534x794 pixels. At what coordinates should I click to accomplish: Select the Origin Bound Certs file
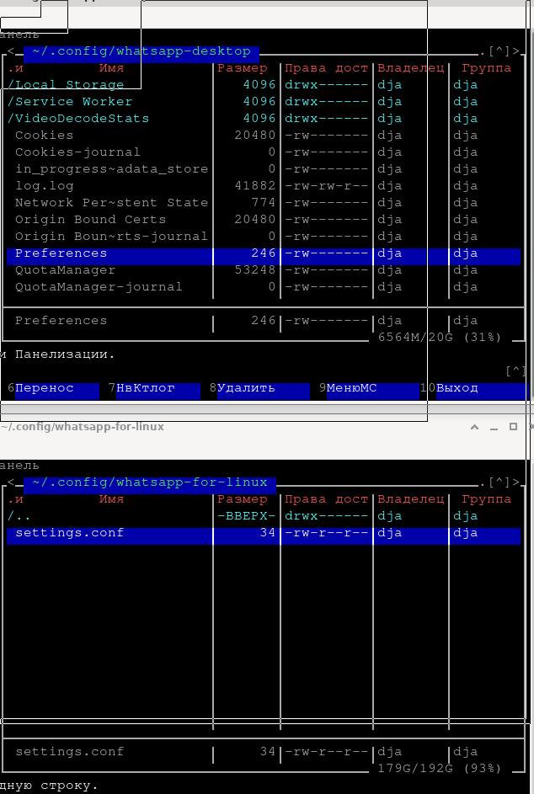click(x=264, y=219)
